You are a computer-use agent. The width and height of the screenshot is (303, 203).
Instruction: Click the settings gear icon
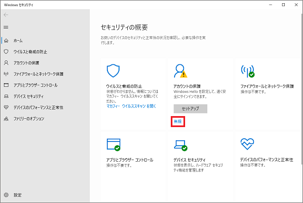pyautogui.click(x=6, y=195)
